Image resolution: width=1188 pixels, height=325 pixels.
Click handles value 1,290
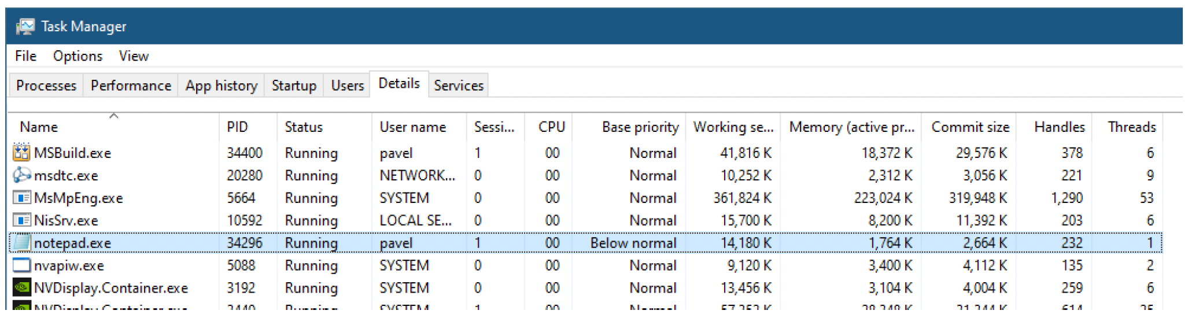(1067, 198)
